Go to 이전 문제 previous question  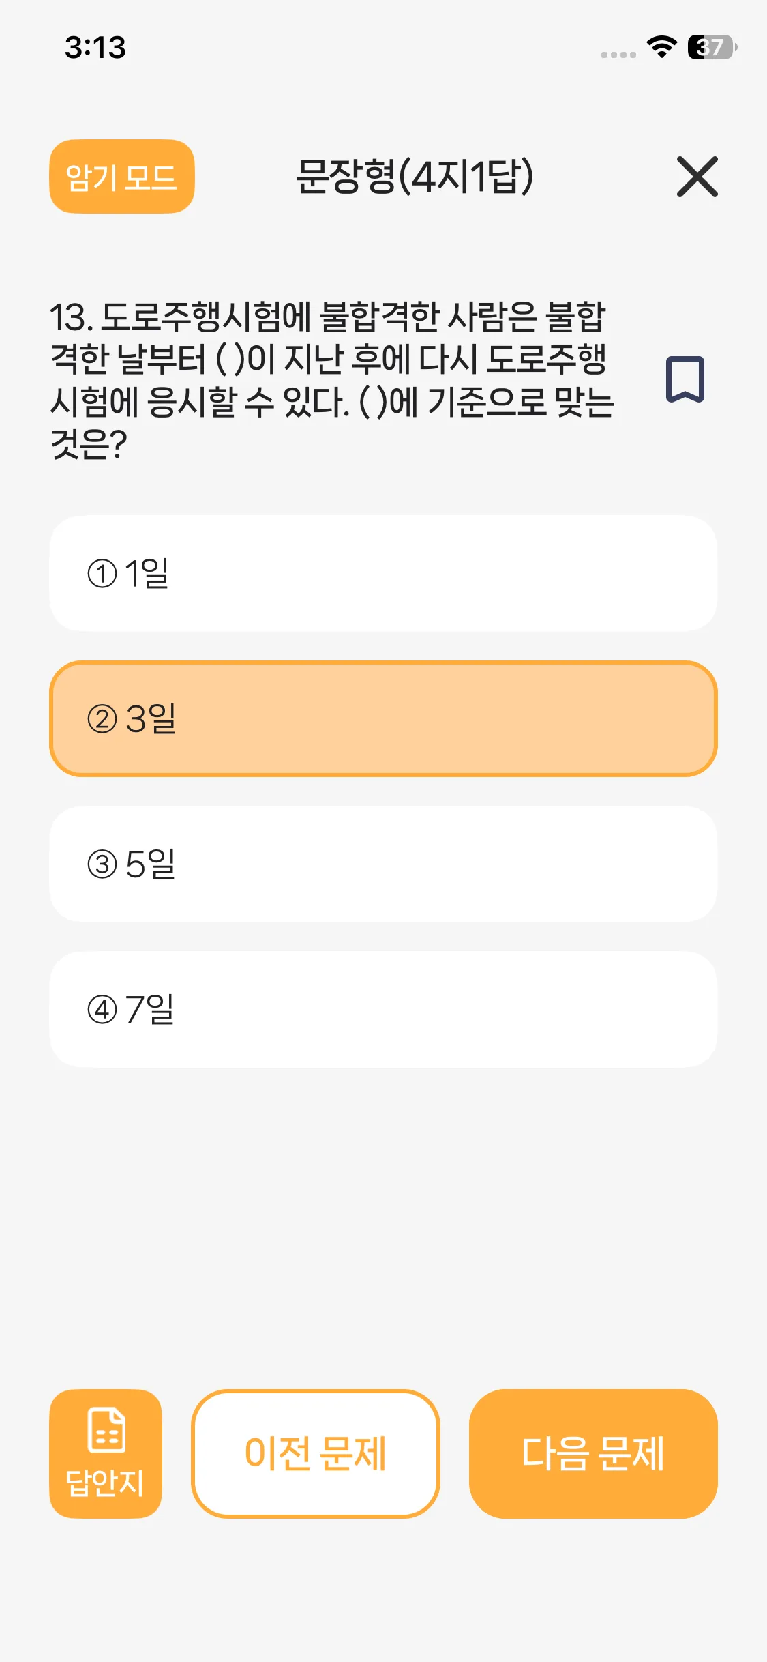click(x=316, y=1453)
